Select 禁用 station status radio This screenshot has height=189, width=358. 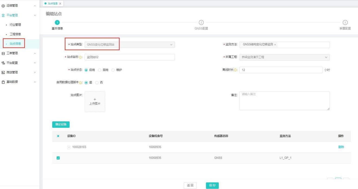click(x=99, y=70)
